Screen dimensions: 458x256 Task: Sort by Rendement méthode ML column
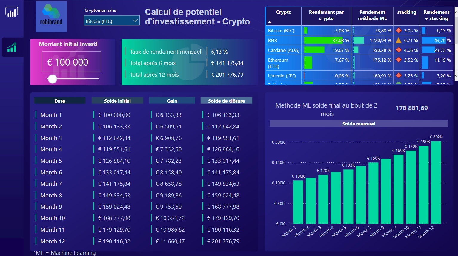pos(372,15)
